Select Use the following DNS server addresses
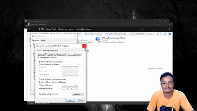The width and height of the screenshot is (197, 111). tap(40, 82)
